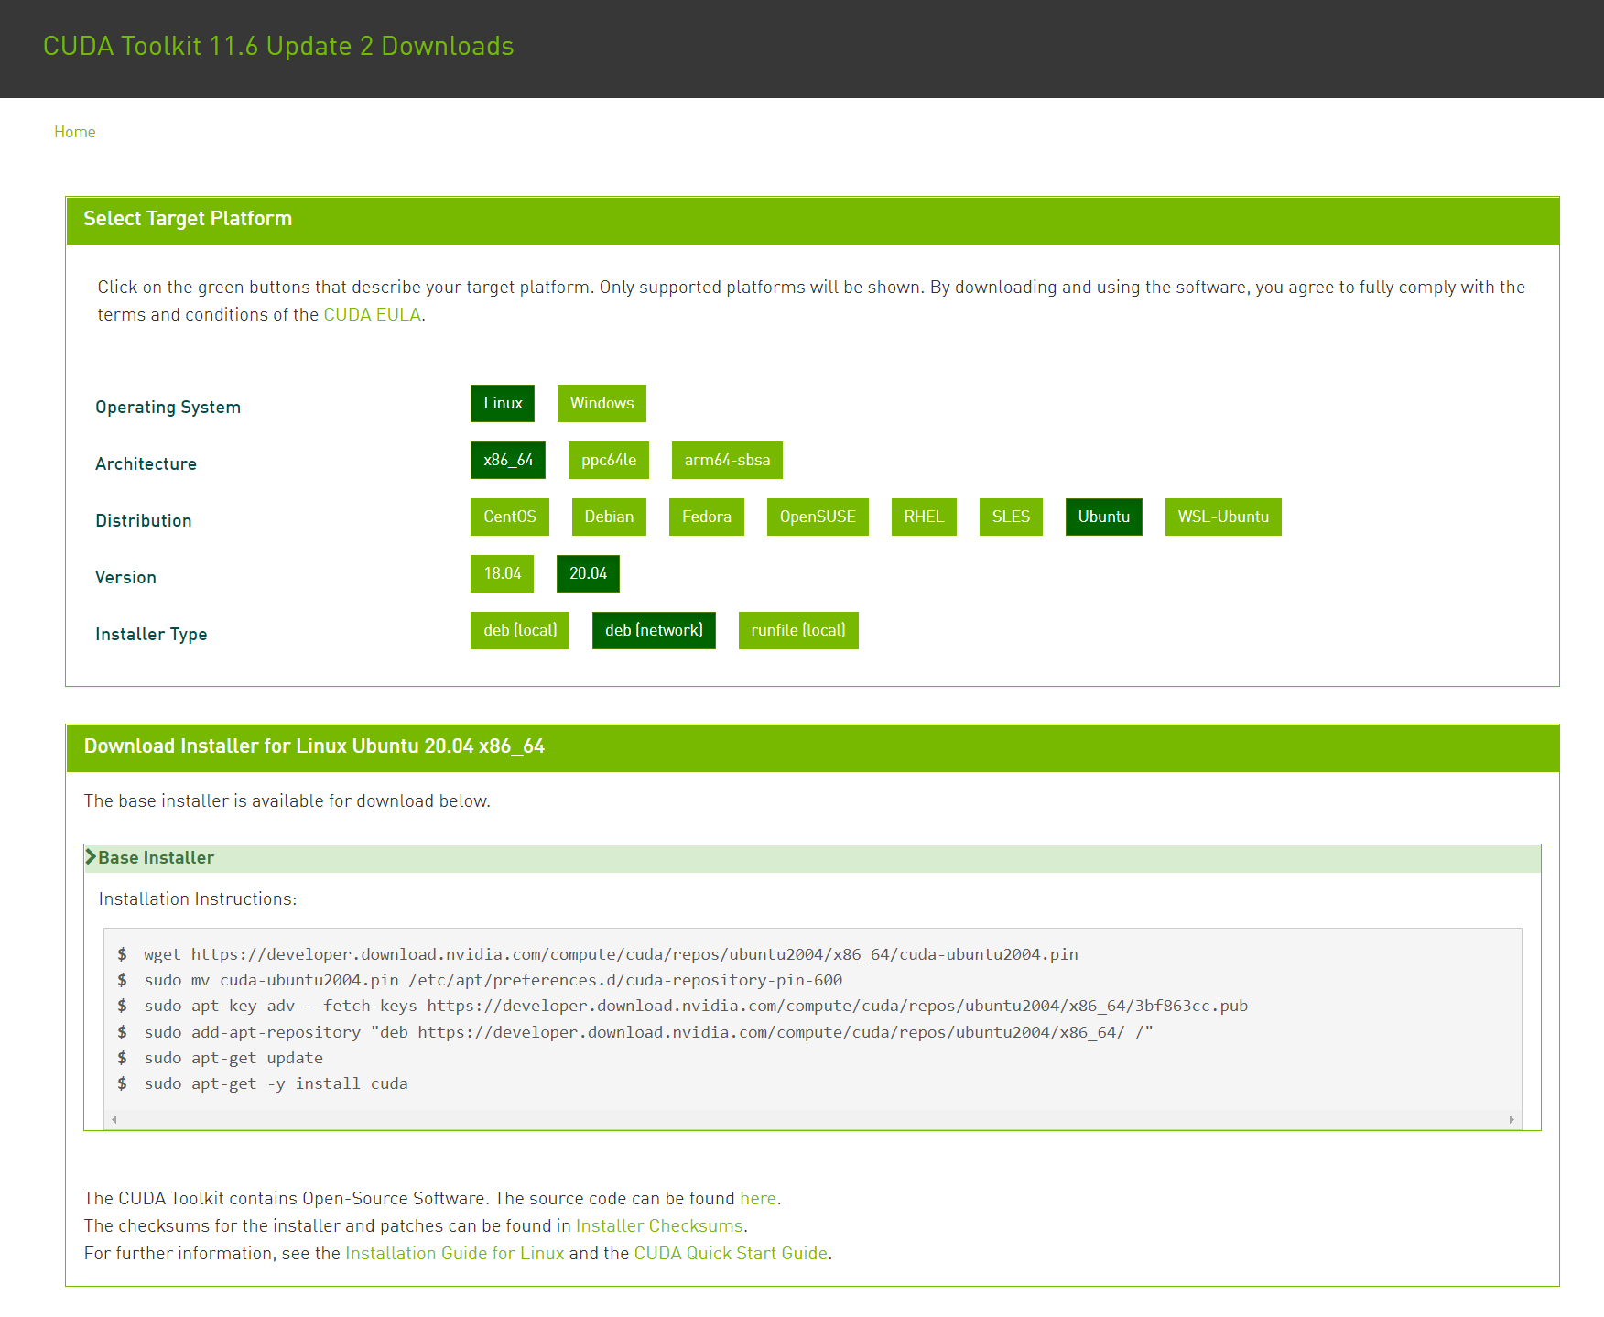This screenshot has width=1604, height=1317.
Task: Click the 'Installation Instructions:' text
Action: pos(198,899)
